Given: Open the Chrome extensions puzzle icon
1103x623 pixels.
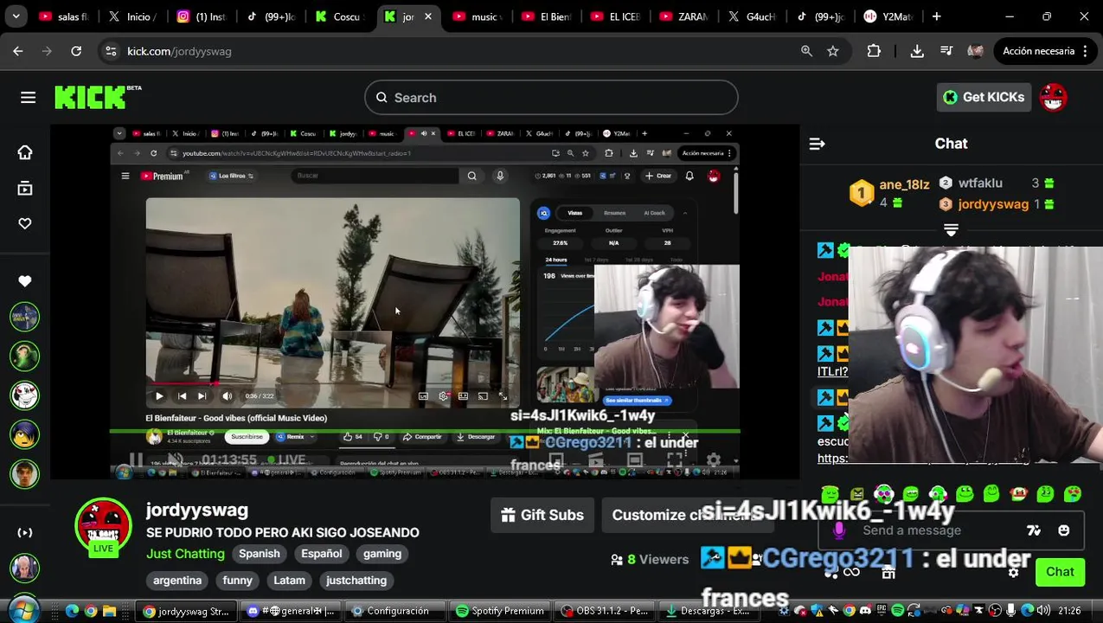Looking at the screenshot, I should (x=874, y=51).
